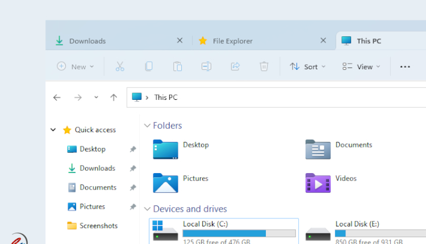Select Screenshots folder in sidebar
This screenshot has height=244, width=426.
(98, 226)
